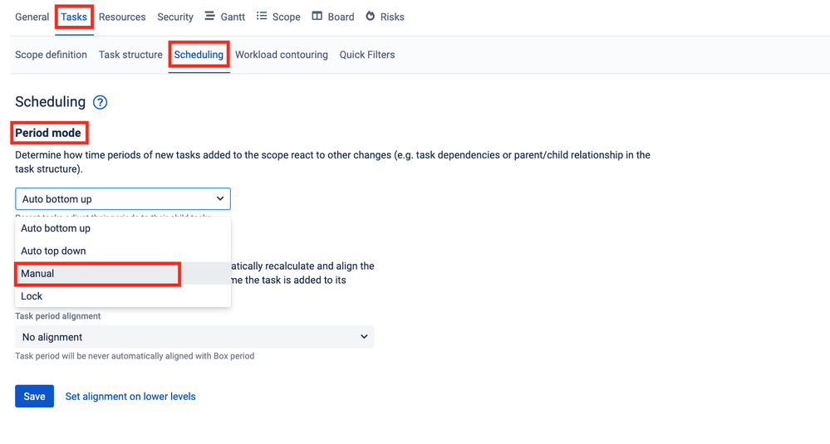Viewport: 830px width, 444px height.
Task: Click the Save button
Action: [x=34, y=397]
